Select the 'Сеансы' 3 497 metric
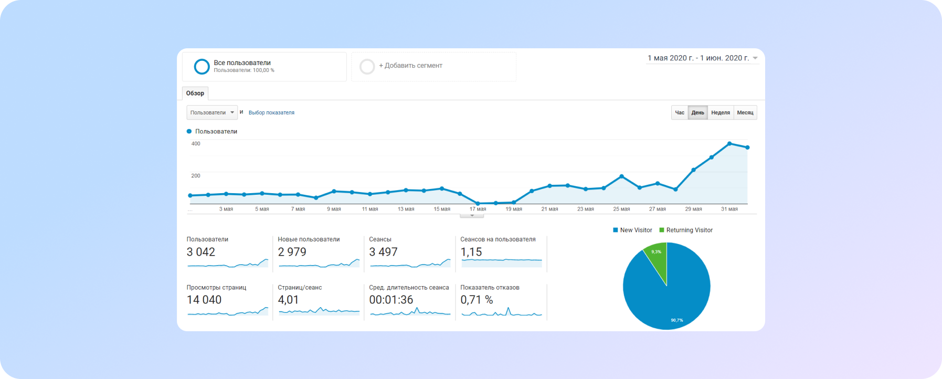Viewport: 942px width, 379px height. point(409,252)
